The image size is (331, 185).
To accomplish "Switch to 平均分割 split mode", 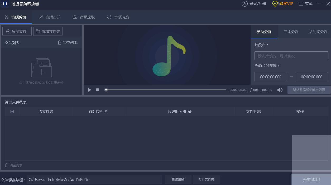I will (291, 32).
